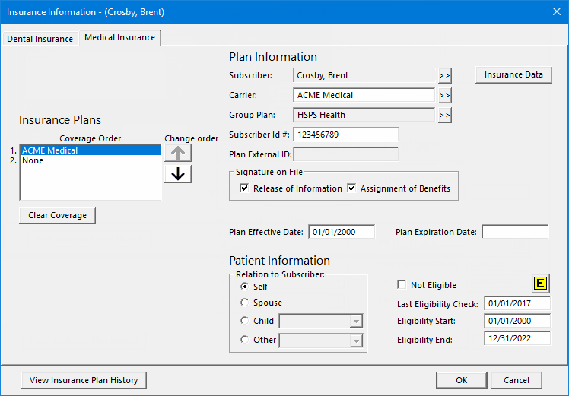Open View Insurance Plan History
The height and width of the screenshot is (396, 569).
point(84,380)
